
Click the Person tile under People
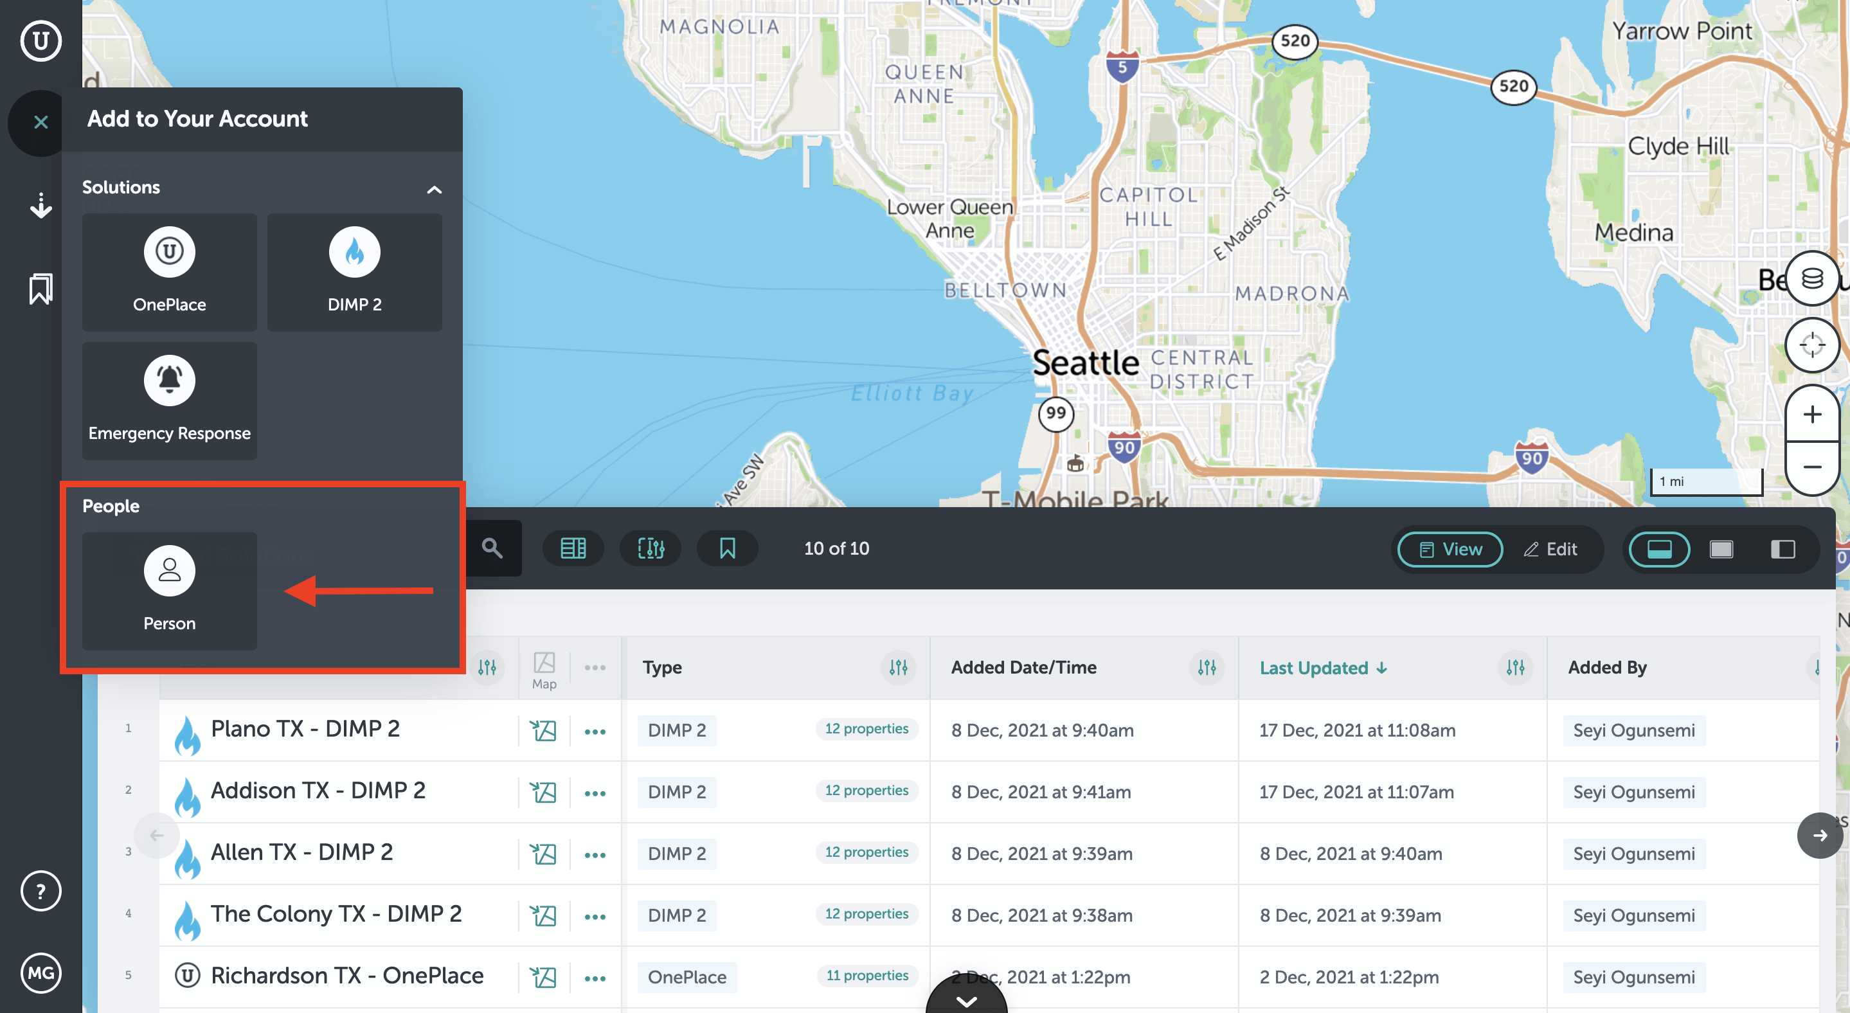click(x=170, y=590)
